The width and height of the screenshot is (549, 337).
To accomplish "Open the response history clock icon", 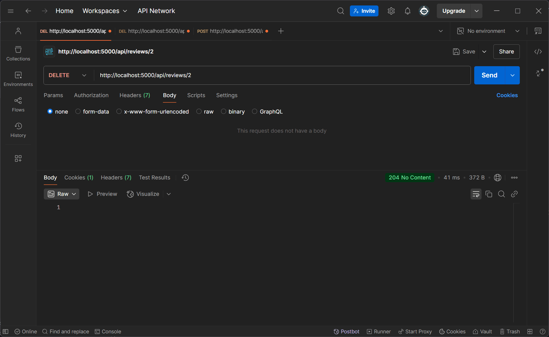I will coord(185,178).
